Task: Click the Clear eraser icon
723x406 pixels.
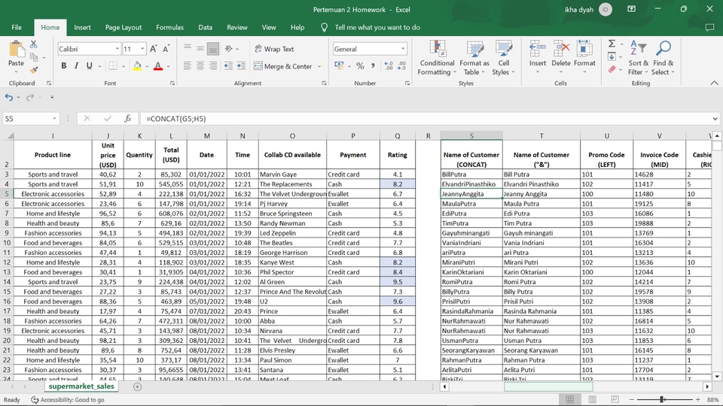Action: click(x=612, y=69)
